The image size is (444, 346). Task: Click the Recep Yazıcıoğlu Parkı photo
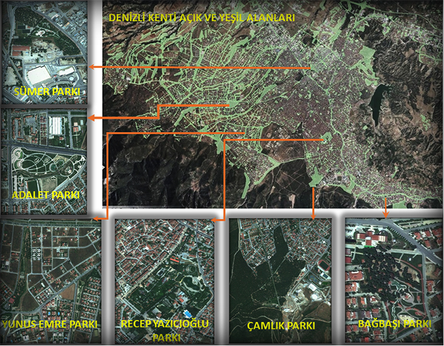point(164,281)
